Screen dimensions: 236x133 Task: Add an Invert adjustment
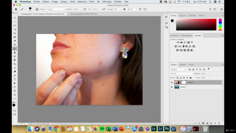(178, 50)
